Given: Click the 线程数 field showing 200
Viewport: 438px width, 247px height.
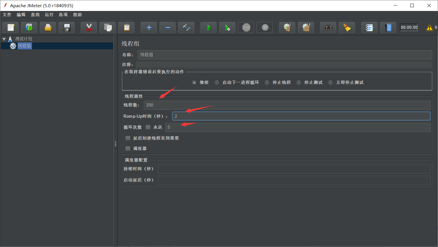Looking at the screenshot, I should coord(287,105).
